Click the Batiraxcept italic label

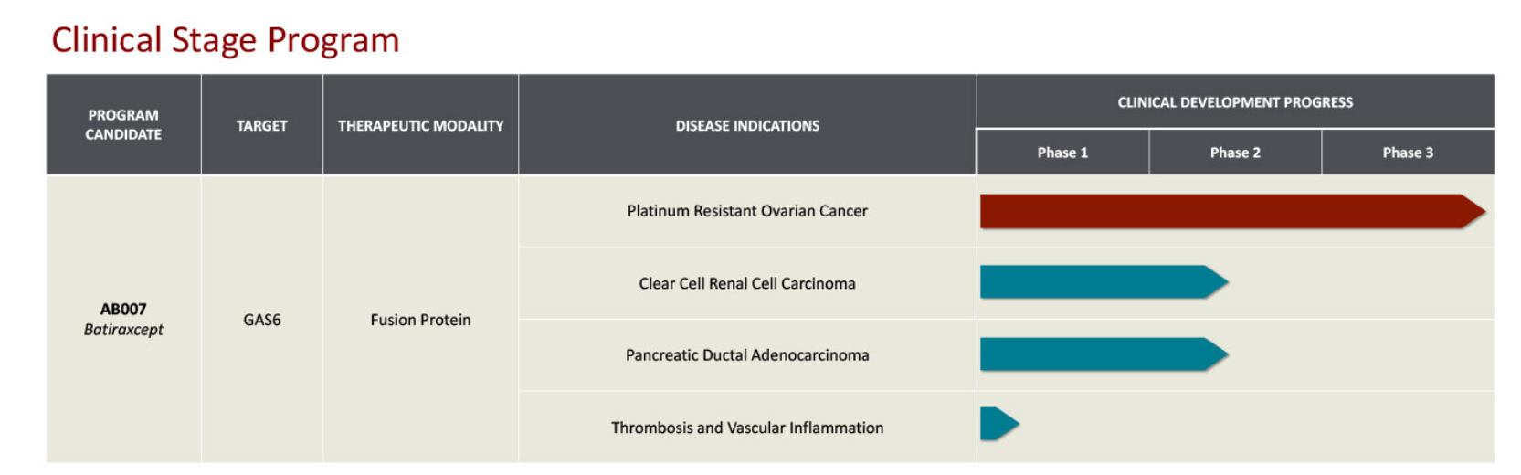tap(123, 330)
